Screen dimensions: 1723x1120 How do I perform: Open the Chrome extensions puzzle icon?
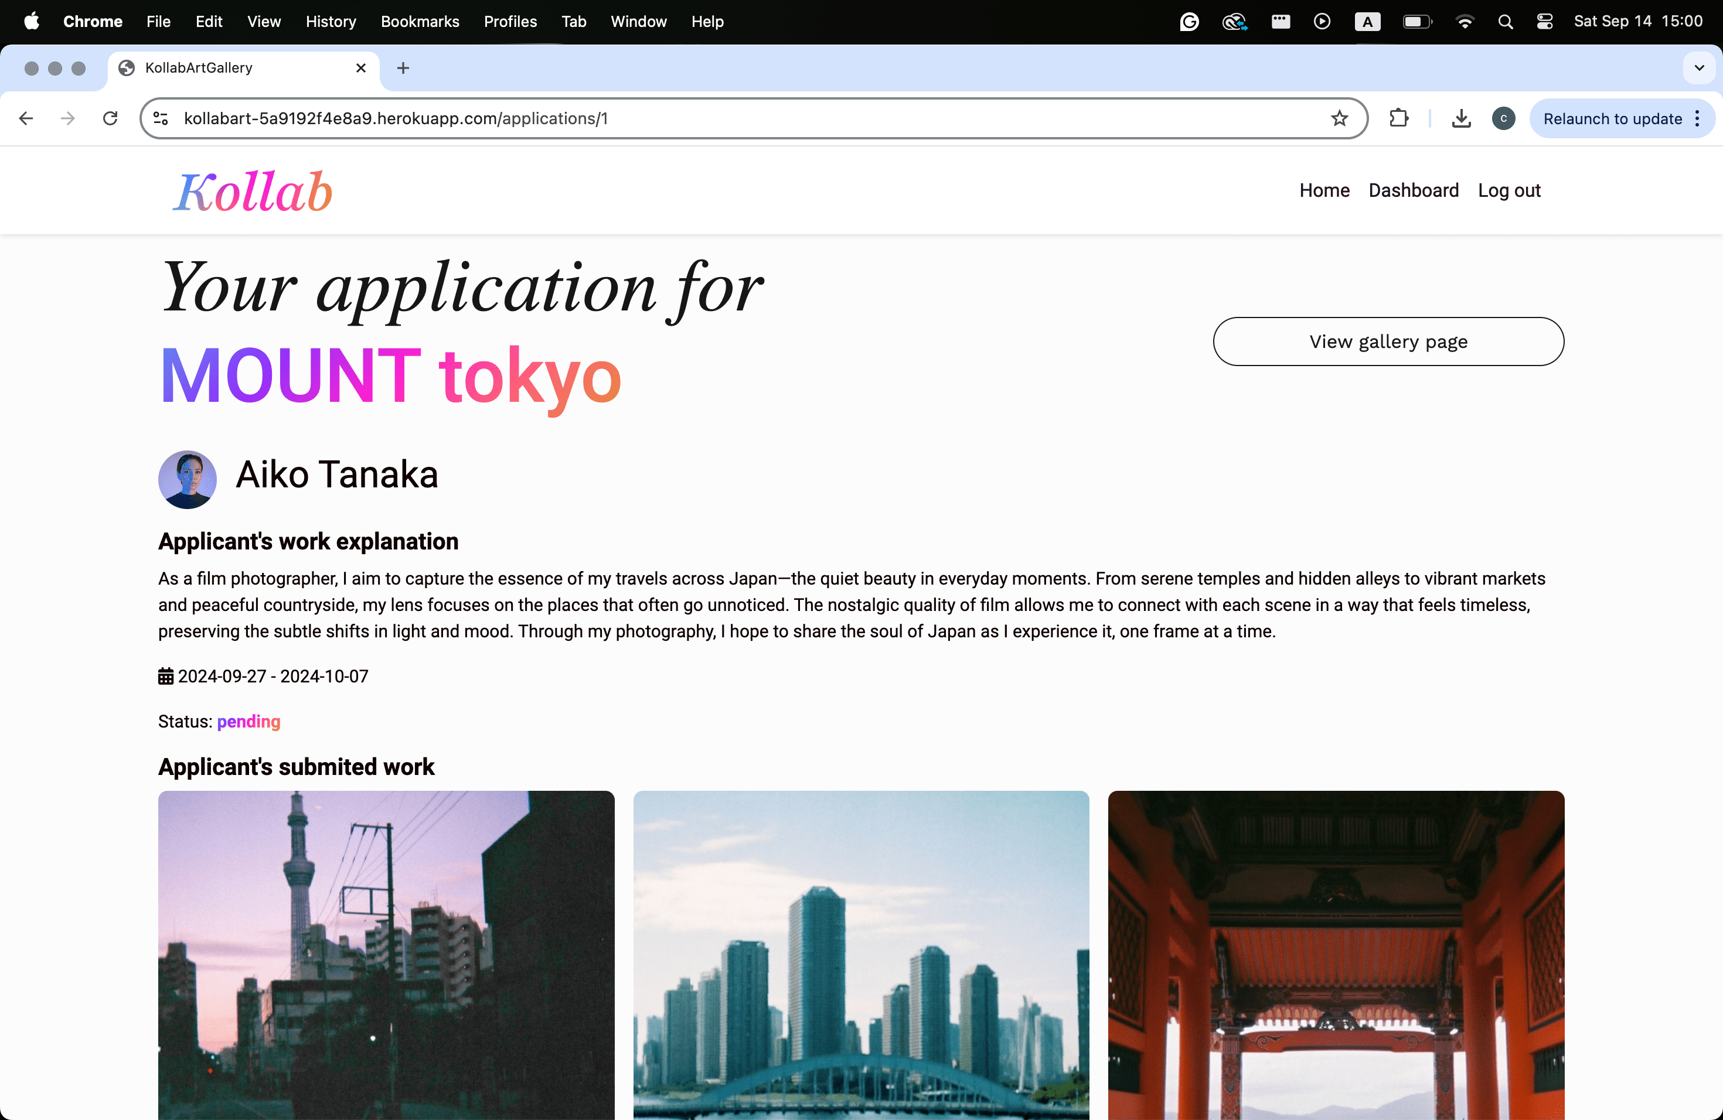pyautogui.click(x=1399, y=119)
